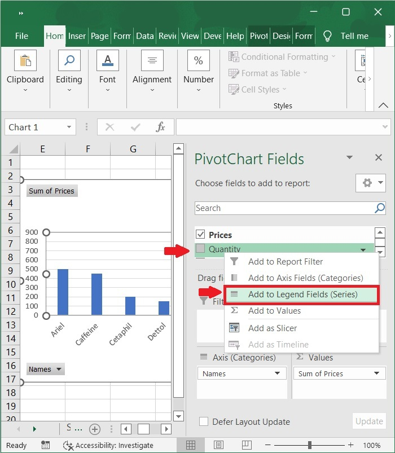The height and width of the screenshot is (453, 395).
Task: Enable Defer Layout Update checkbox
Action: point(204,421)
